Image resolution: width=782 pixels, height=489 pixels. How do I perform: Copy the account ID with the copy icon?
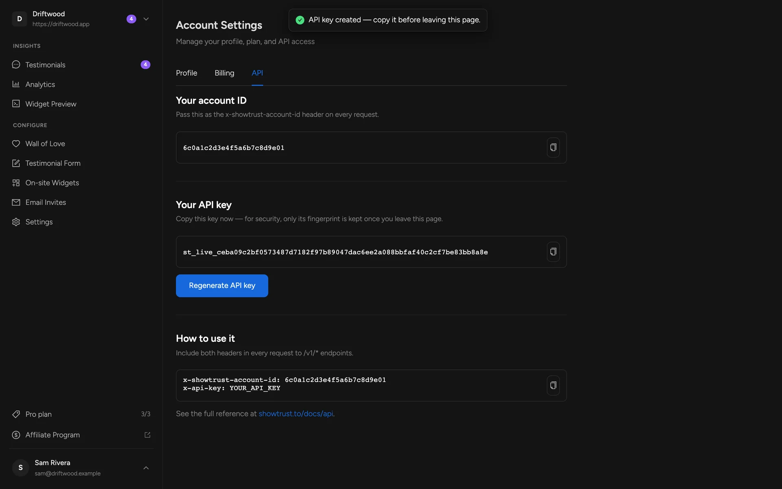point(553,148)
